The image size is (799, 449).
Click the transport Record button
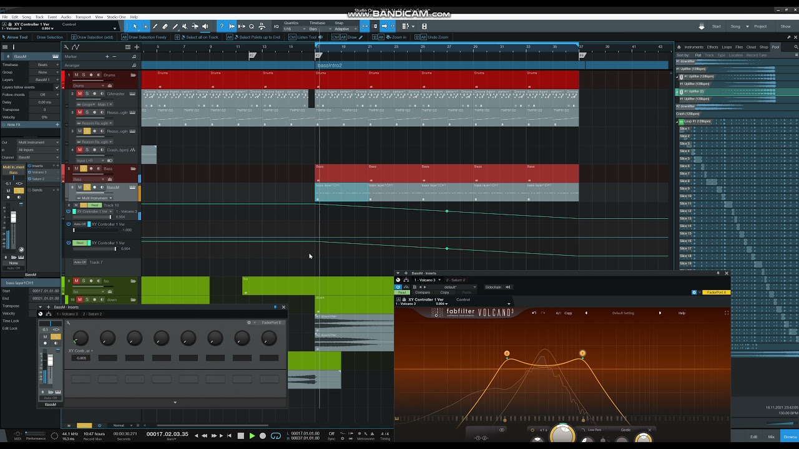263,436
